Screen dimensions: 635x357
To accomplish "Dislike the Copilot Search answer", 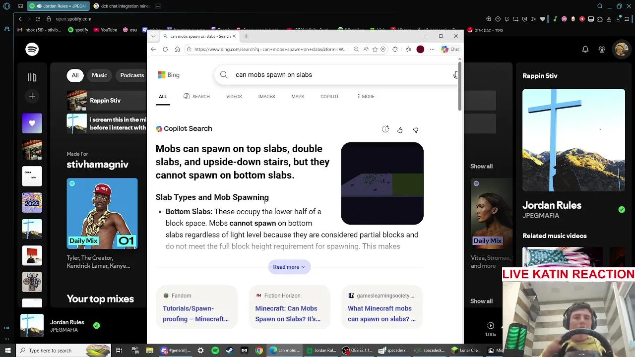I will (416, 130).
